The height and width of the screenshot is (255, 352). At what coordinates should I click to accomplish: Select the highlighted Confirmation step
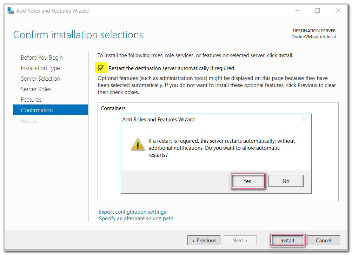[37, 110]
